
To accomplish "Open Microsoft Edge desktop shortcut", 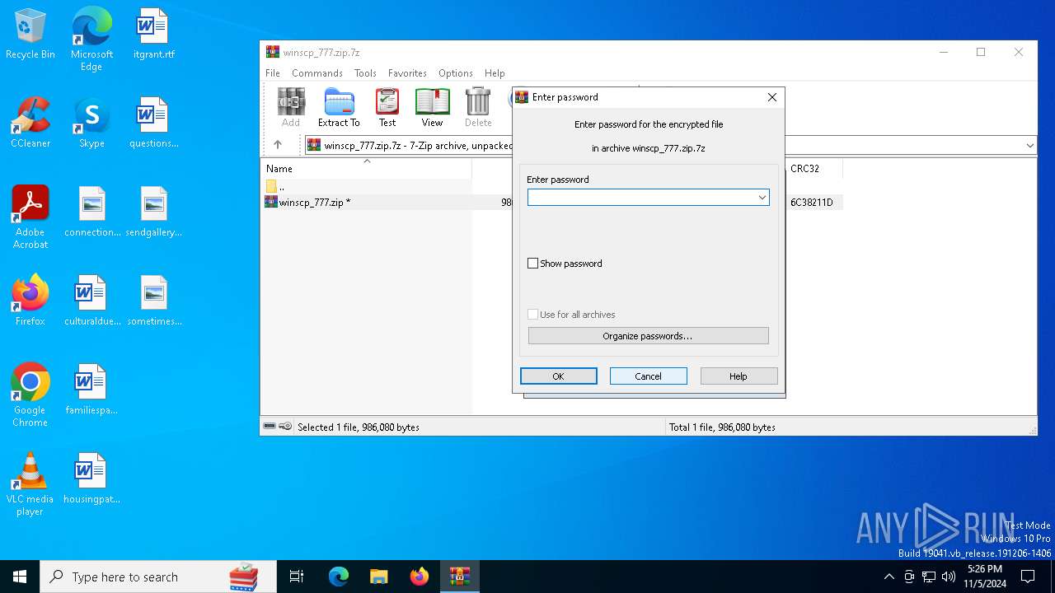I will [x=91, y=40].
